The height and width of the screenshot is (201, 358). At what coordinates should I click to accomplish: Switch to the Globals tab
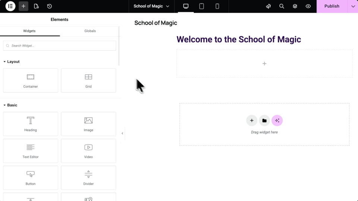pos(90,31)
